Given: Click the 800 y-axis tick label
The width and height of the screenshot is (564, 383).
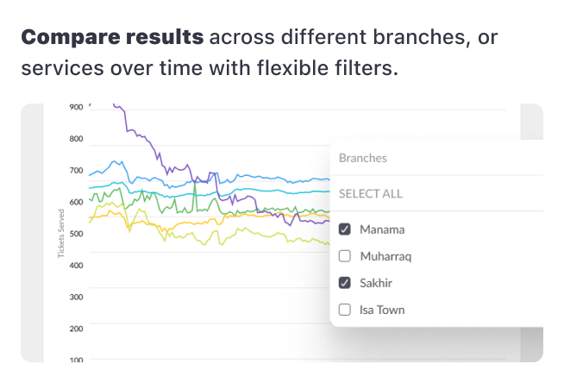Looking at the screenshot, I should click(x=76, y=139).
